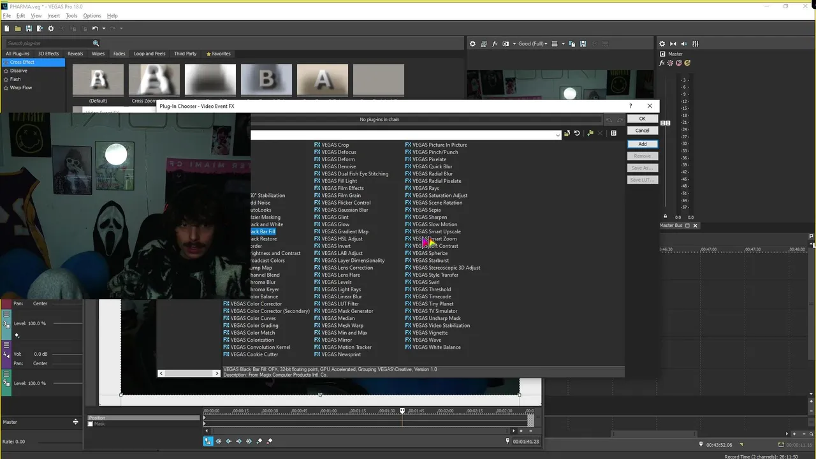Click Save Snapshot to File icon

[583, 44]
